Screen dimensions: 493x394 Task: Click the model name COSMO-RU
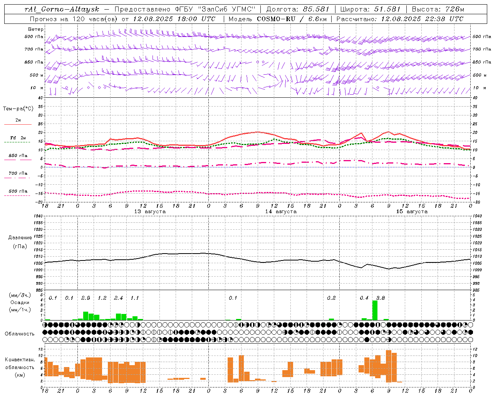[276, 19]
